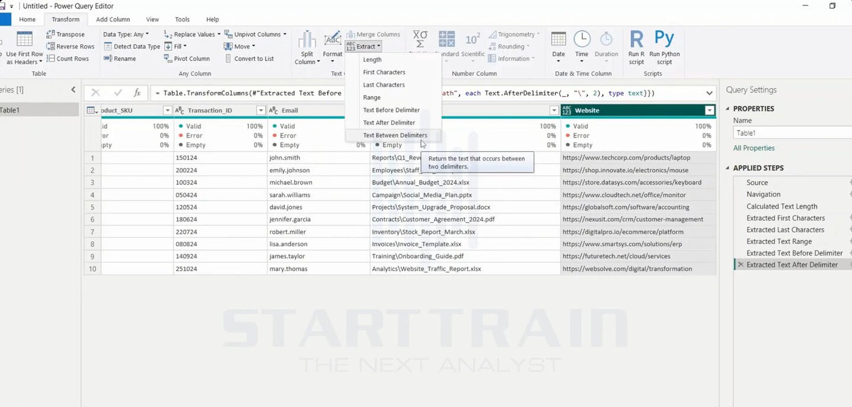Open the Fill dropdown
Image resolution: width=852 pixels, height=407 pixels.
[x=175, y=46]
